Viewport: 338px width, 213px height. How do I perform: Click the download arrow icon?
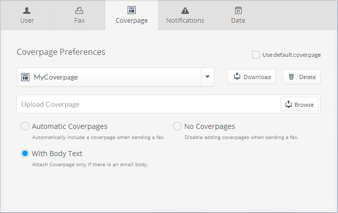(237, 76)
